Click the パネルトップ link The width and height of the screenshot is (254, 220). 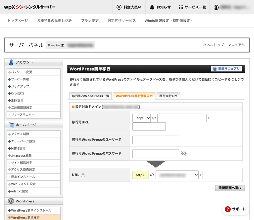[x=213, y=45]
